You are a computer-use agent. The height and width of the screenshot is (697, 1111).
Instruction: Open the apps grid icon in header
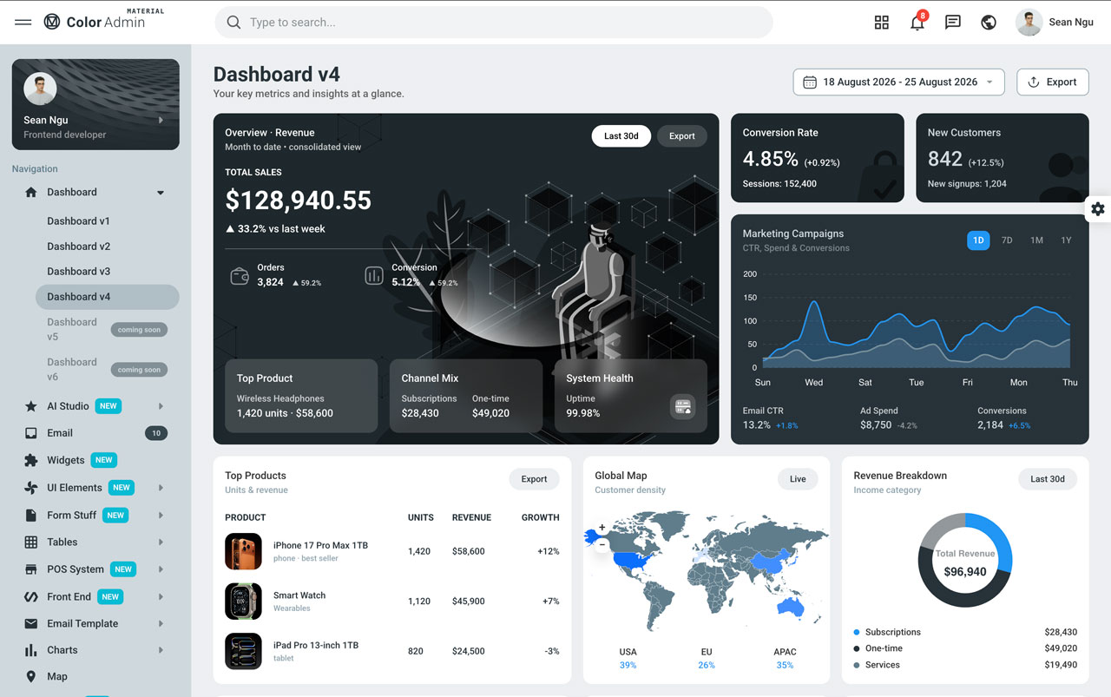click(882, 23)
